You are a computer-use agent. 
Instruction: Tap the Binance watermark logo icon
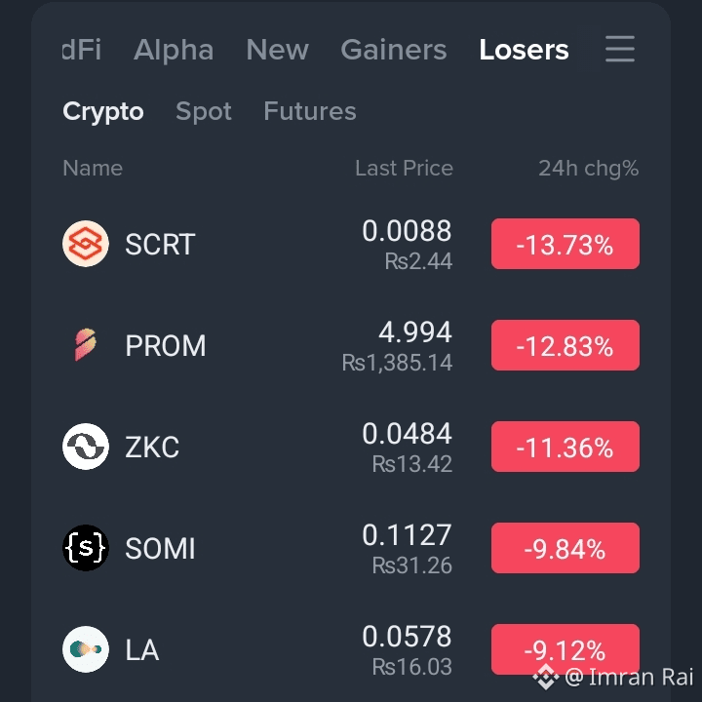[546, 677]
